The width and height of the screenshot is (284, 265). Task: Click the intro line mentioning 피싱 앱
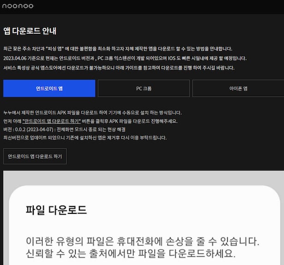(x=118, y=49)
